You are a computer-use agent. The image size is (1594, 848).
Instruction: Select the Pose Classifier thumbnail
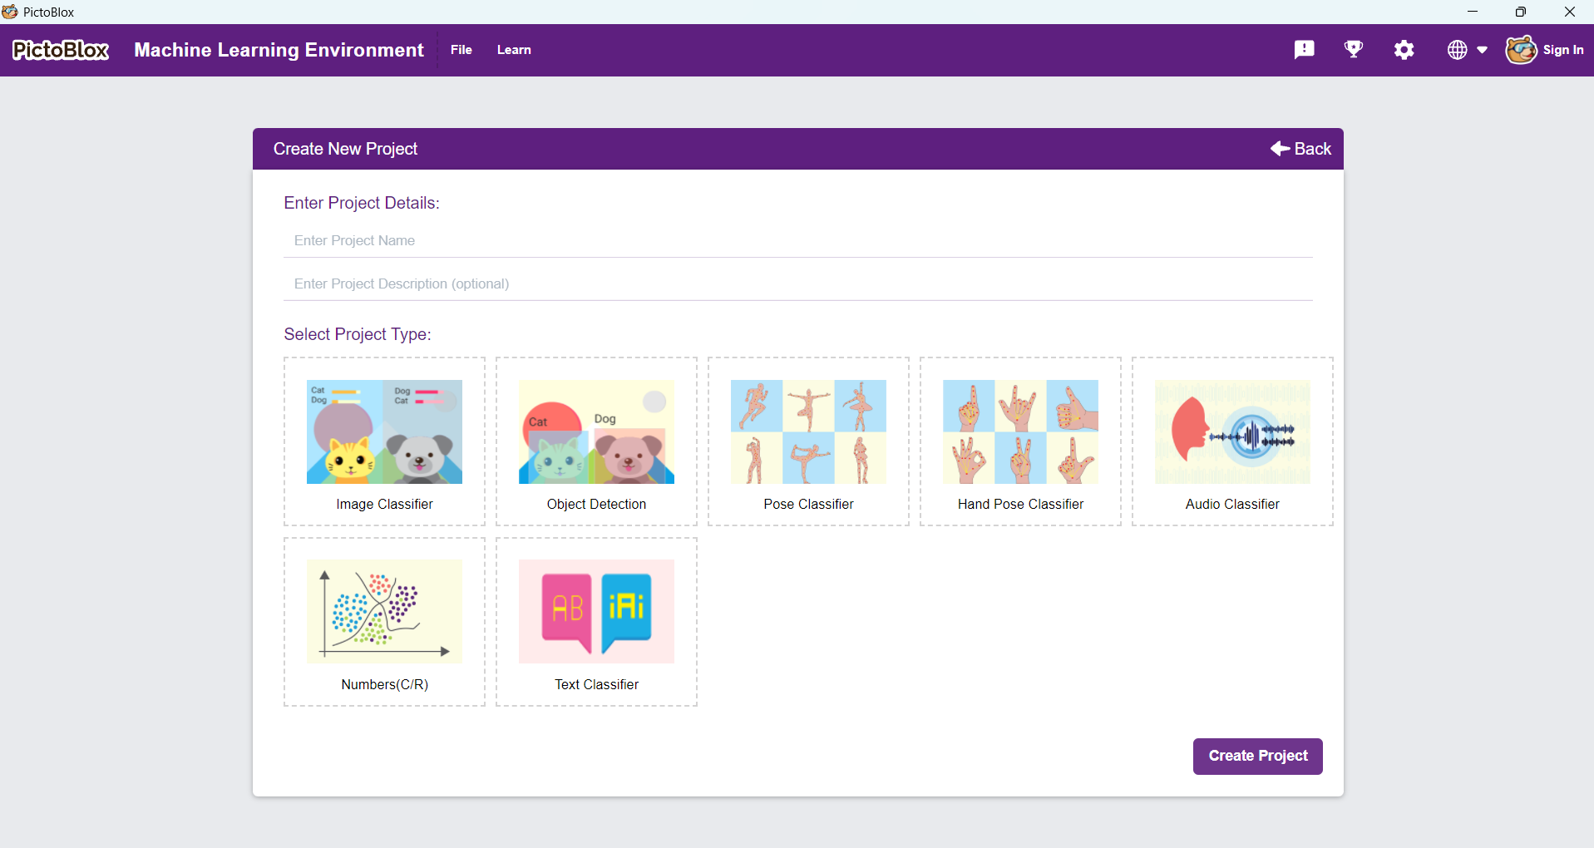pos(808,431)
